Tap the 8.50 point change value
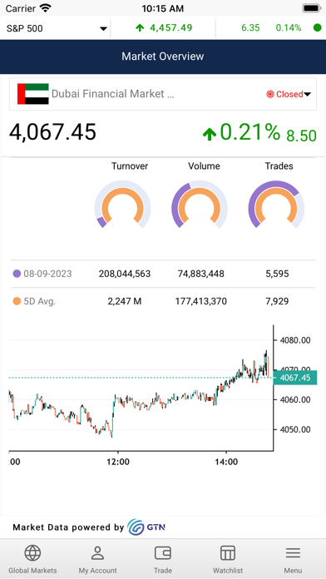This screenshot has width=326, height=579. pos(301,136)
